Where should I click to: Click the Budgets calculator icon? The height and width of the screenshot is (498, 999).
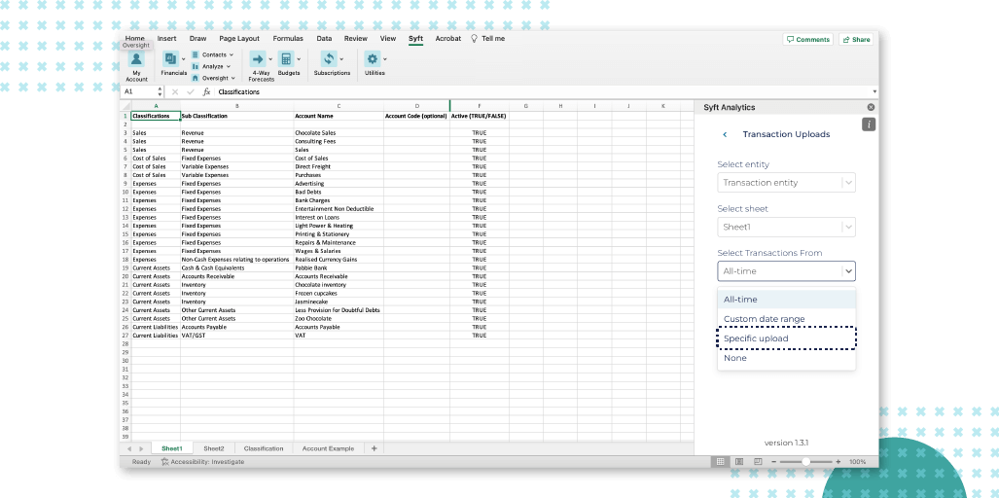[285, 59]
